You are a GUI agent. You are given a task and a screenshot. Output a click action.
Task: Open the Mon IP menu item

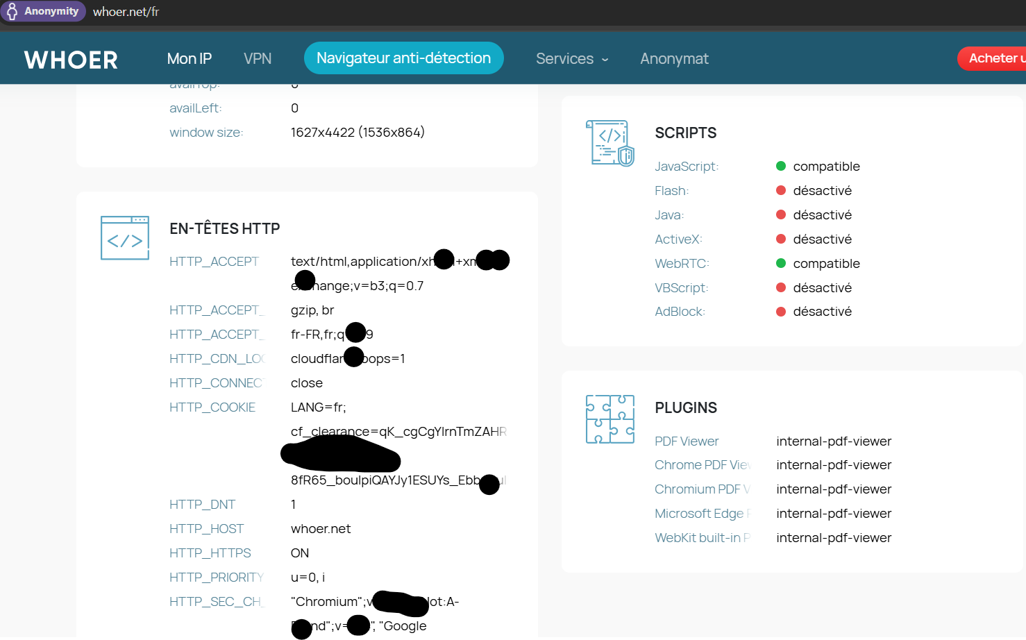tap(189, 59)
